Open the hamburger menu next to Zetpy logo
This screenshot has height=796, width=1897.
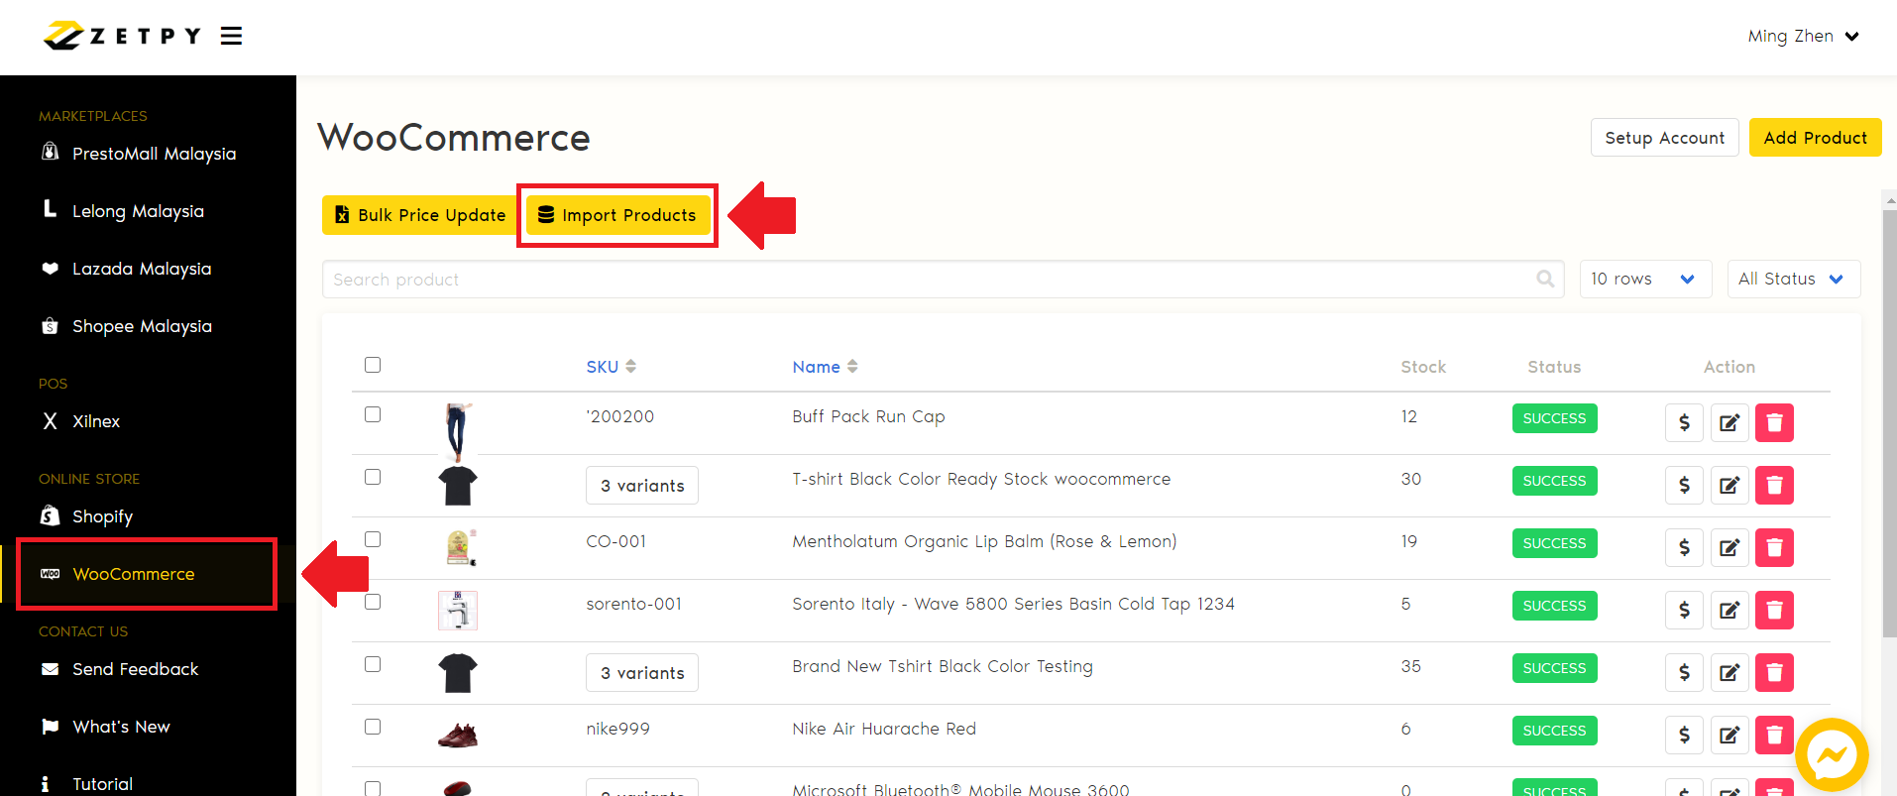click(x=231, y=37)
